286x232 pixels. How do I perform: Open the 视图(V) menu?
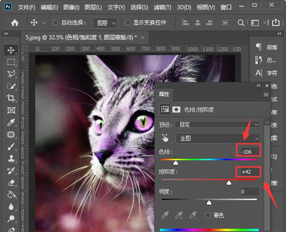[206, 7]
